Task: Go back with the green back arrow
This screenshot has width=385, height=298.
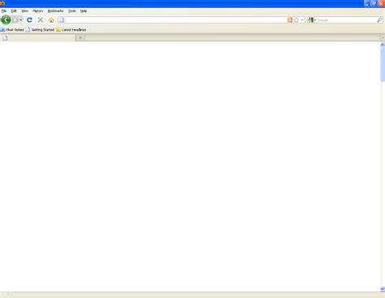Action: 6,19
